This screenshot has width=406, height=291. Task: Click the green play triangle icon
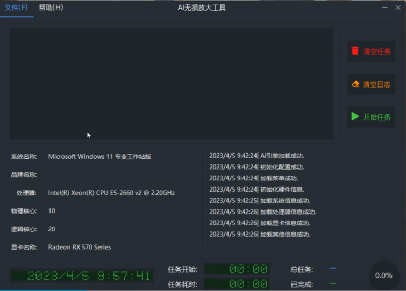[x=355, y=117]
